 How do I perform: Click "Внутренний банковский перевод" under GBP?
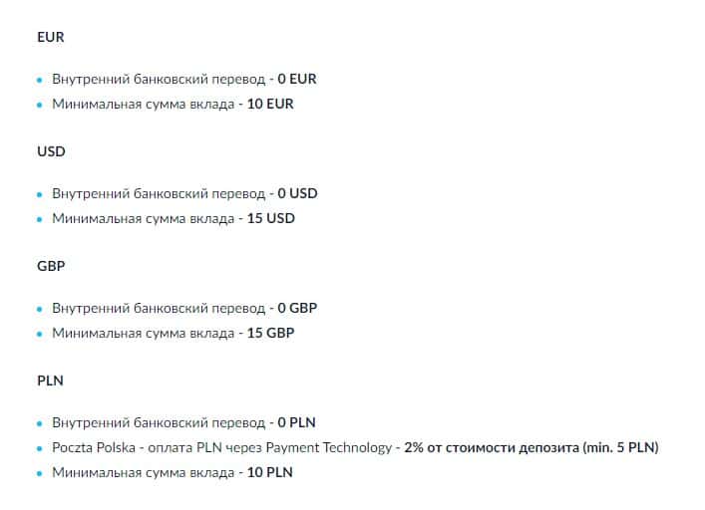[x=159, y=308]
